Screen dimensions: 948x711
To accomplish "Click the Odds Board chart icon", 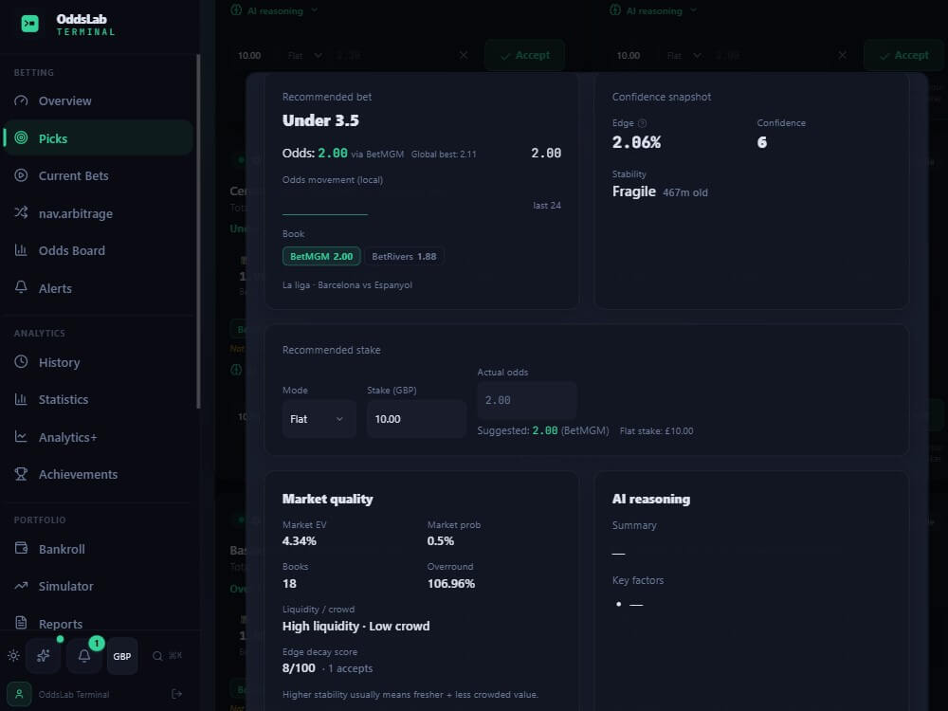I will (21, 249).
